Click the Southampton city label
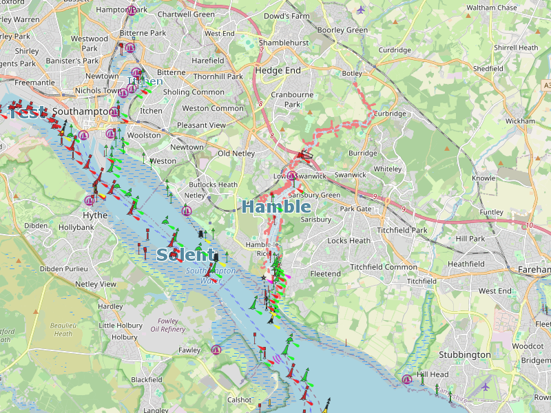551x413 pixels. click(84, 112)
